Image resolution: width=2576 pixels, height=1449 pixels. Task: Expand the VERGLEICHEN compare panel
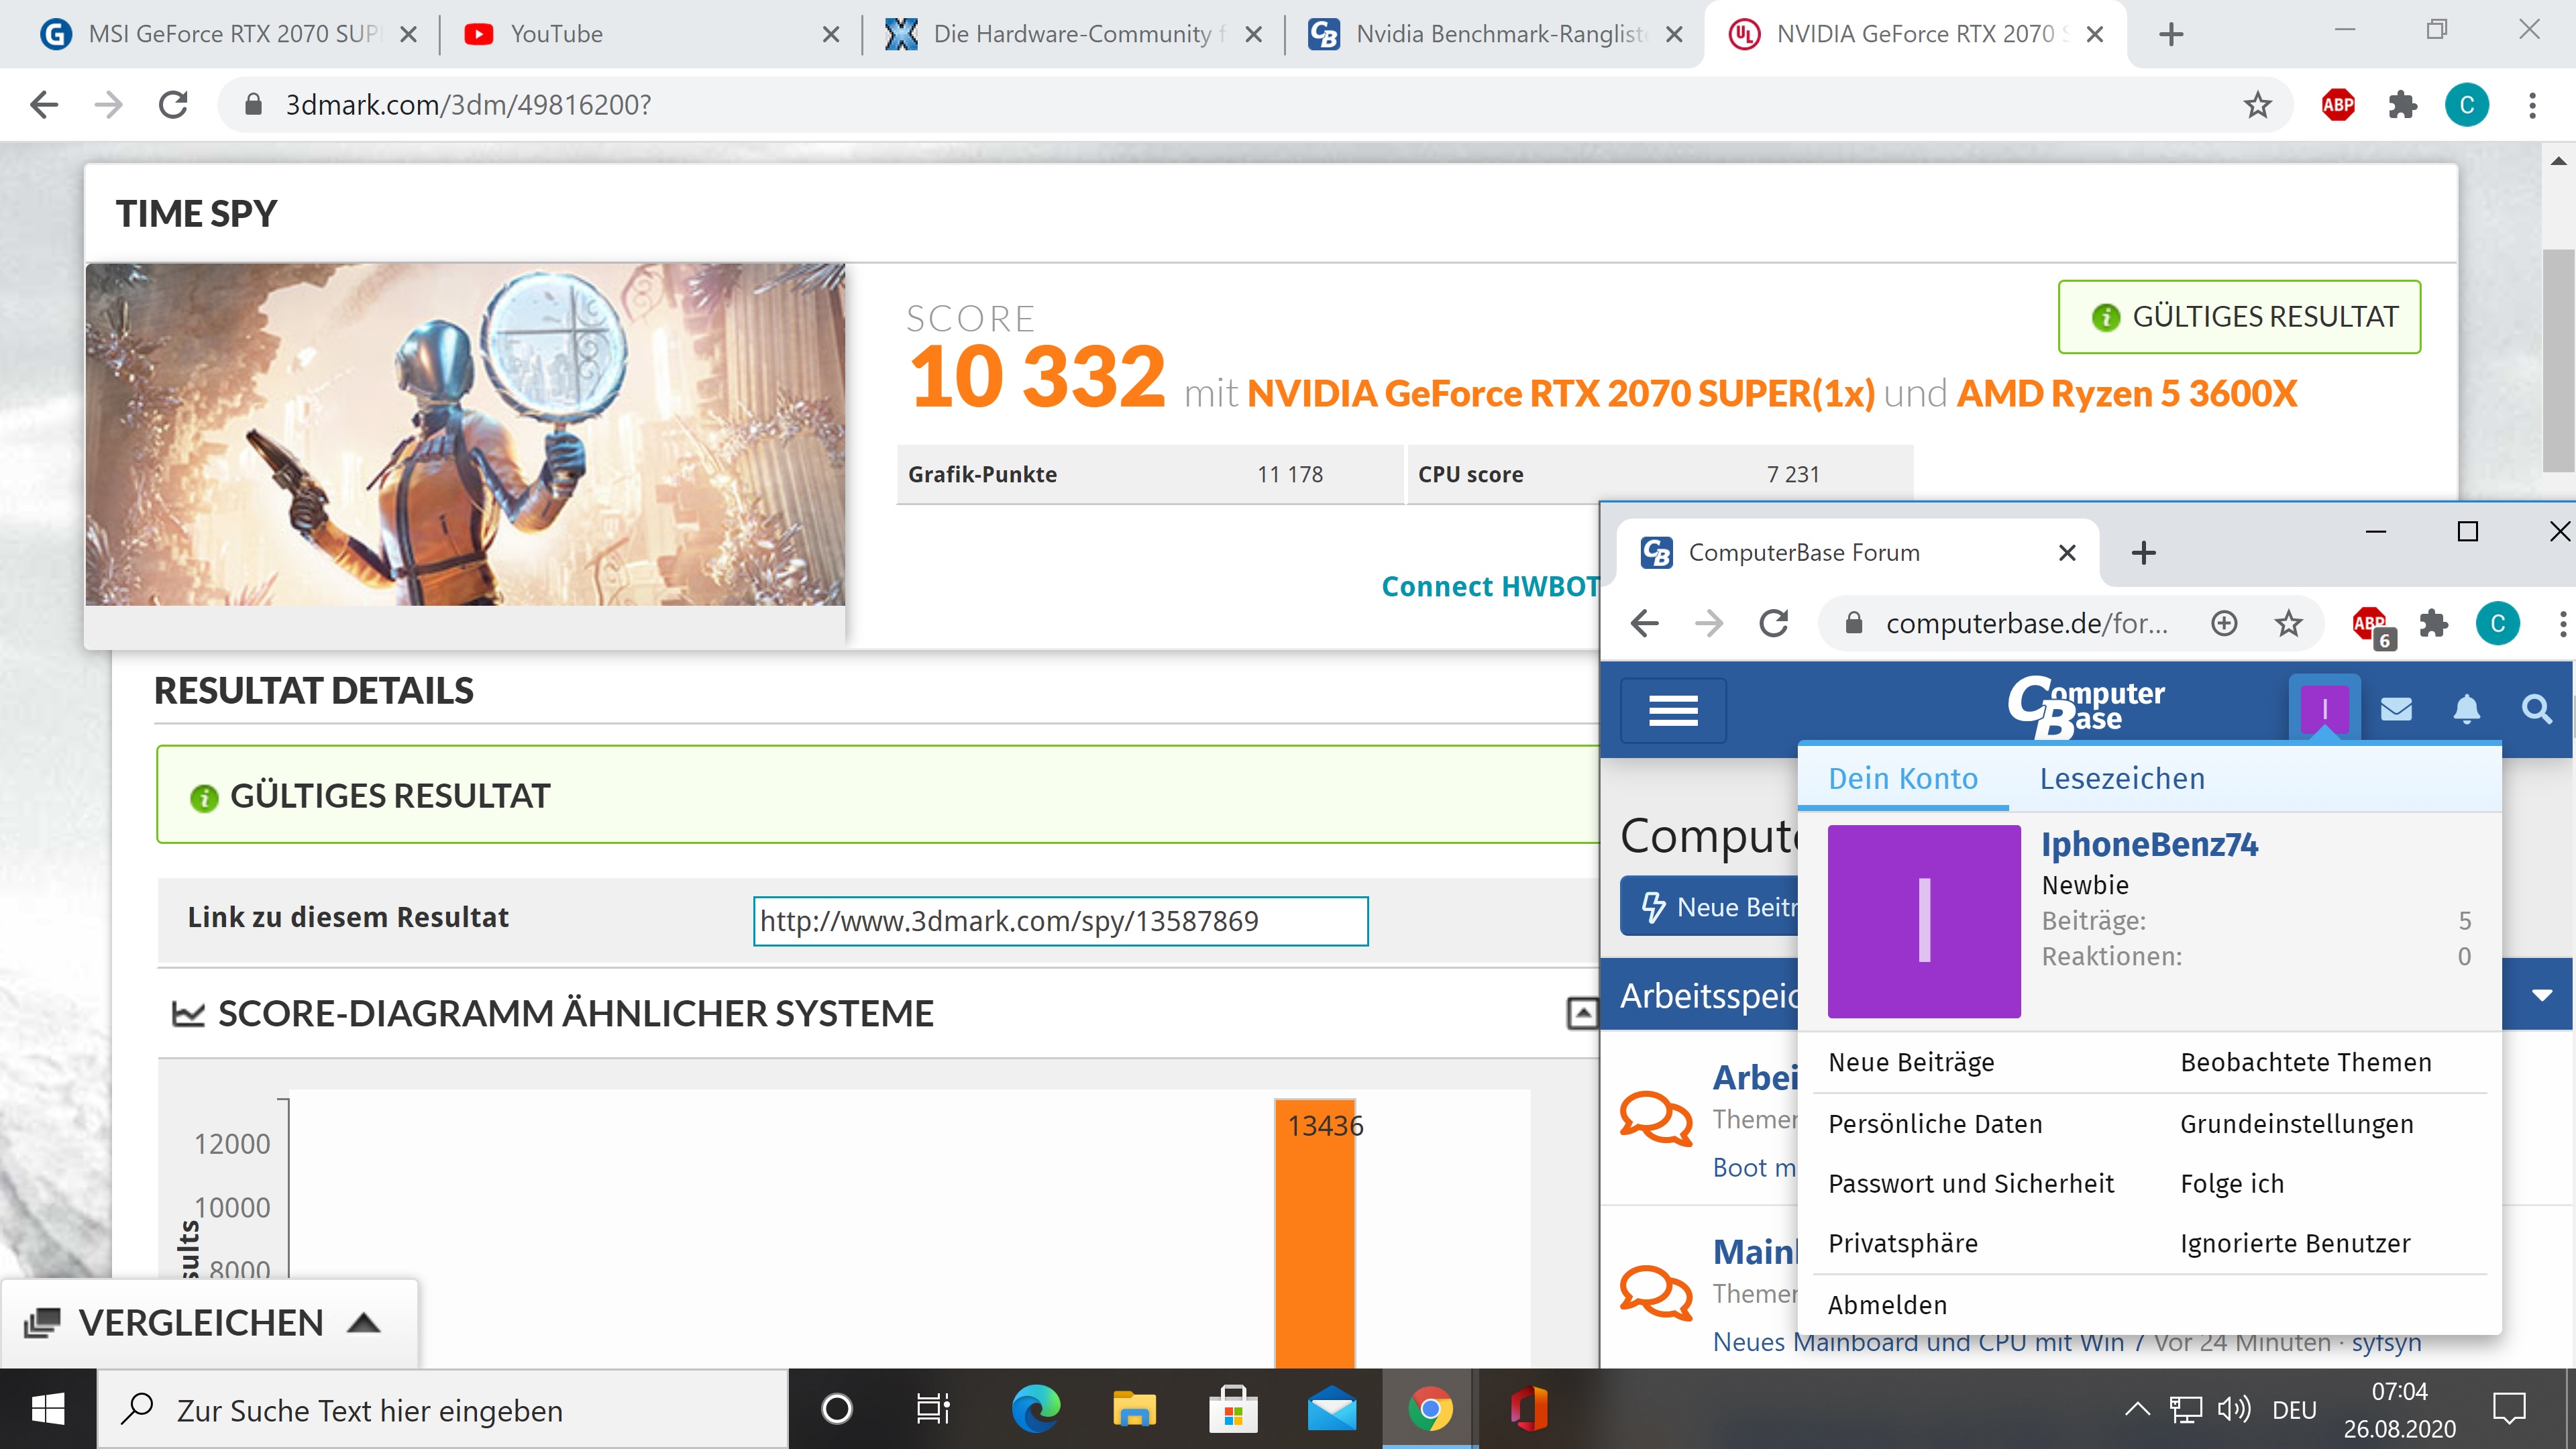tap(364, 1323)
